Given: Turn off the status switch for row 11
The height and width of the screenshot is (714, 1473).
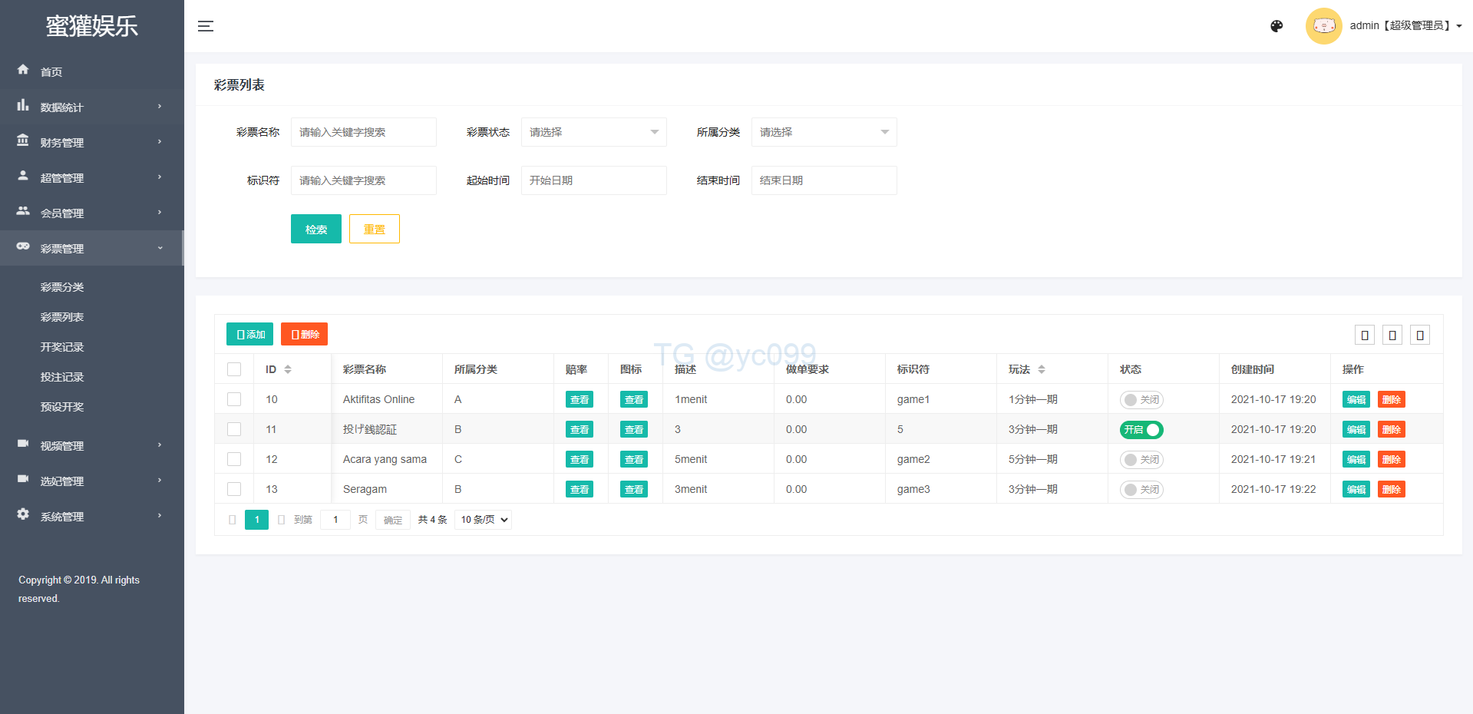Looking at the screenshot, I should 1141,430.
